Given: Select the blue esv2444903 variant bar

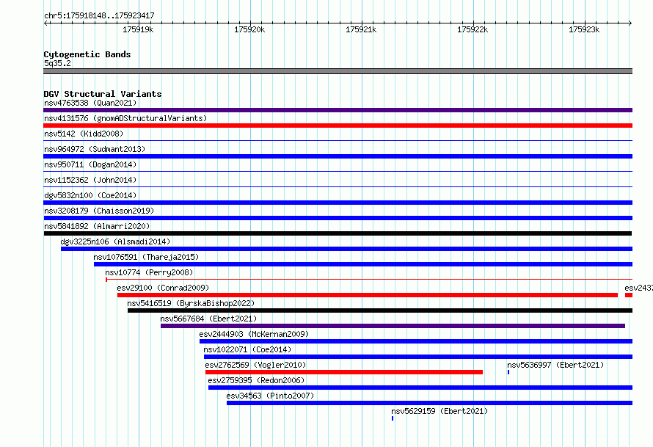Looking at the screenshot, I should 416,341.
